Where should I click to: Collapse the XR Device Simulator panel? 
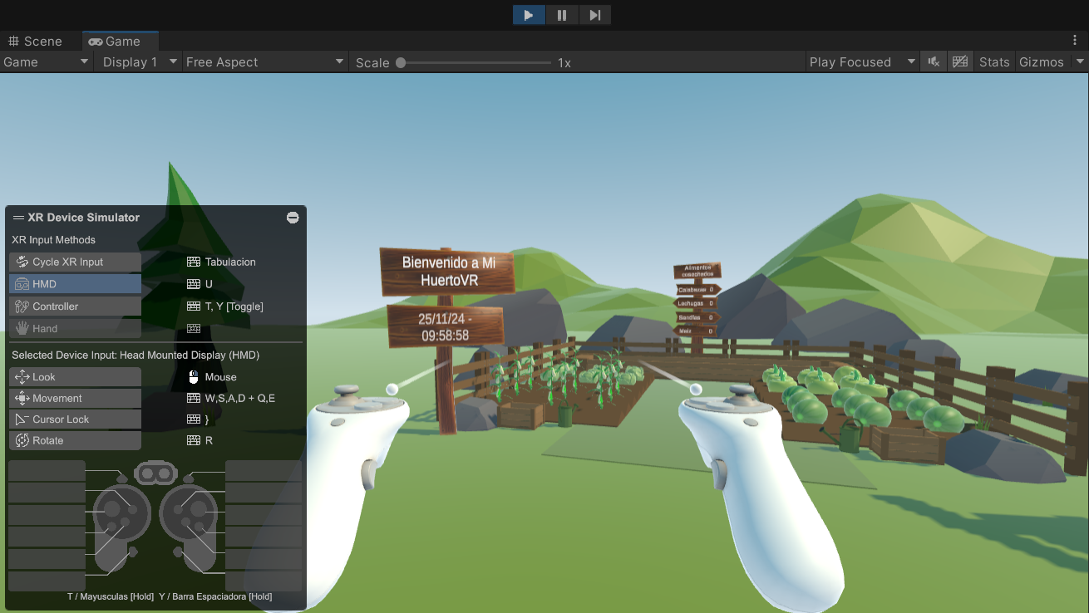coord(293,218)
